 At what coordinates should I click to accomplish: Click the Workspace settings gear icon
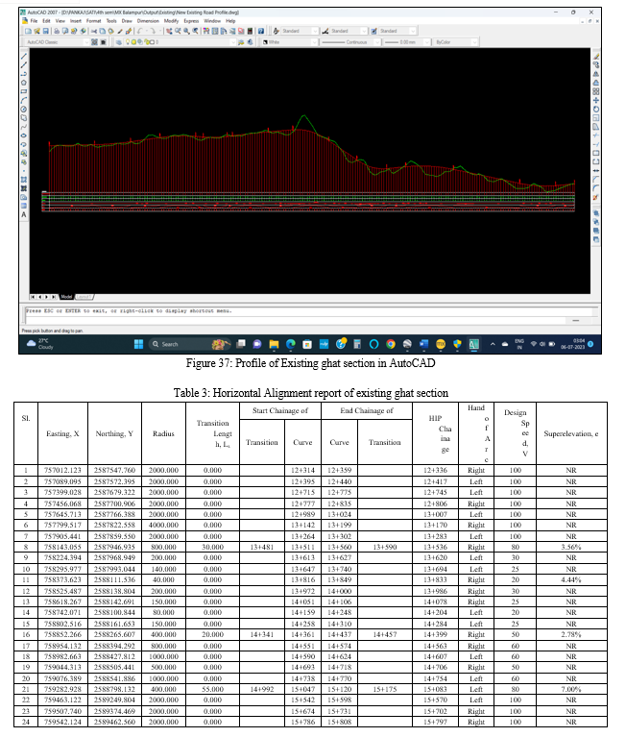tap(94, 42)
